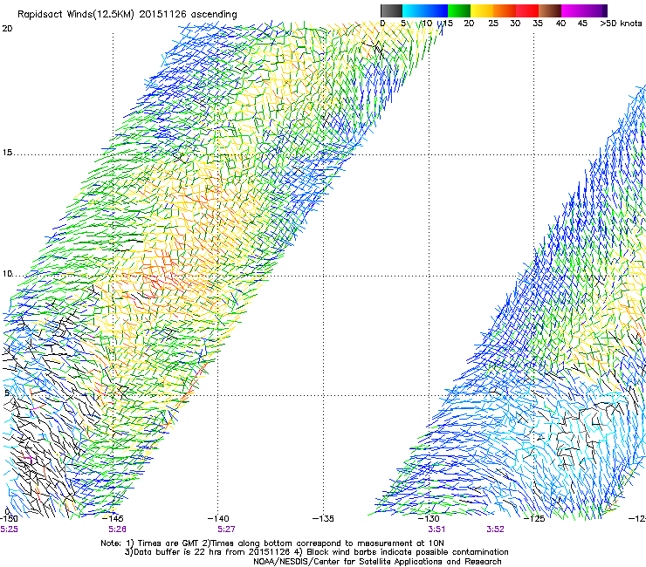Click the note line '3)Data buffer is 22 hrs'
The image size is (646, 567).
tap(316, 552)
